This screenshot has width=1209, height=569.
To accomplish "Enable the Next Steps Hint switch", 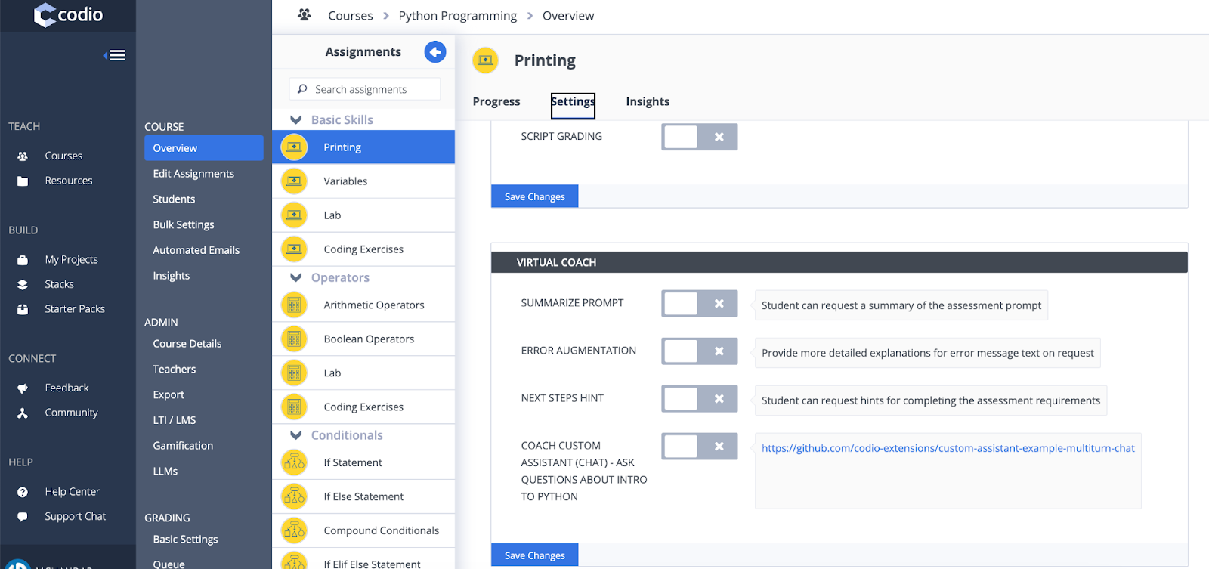I will coord(699,399).
